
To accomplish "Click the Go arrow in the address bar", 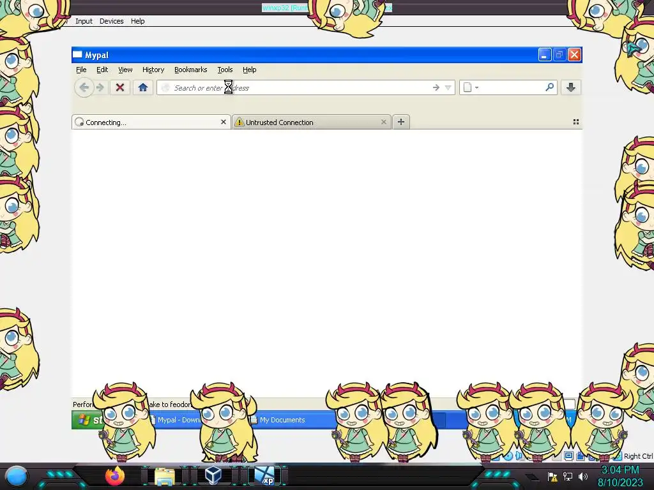I will (436, 87).
